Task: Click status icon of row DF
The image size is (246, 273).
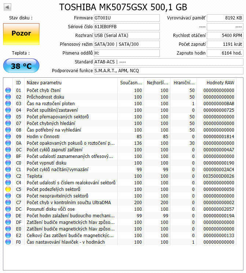Action: (x=8, y=222)
